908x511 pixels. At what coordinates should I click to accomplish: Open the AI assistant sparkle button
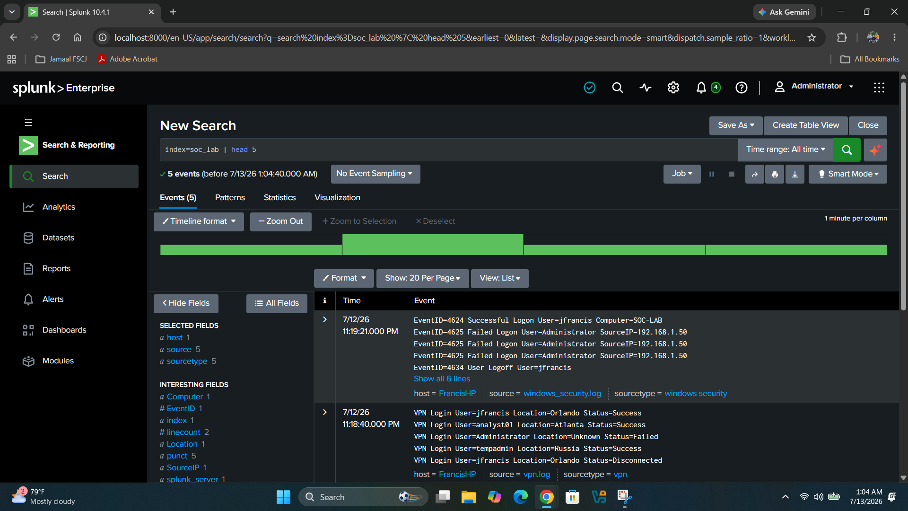(875, 150)
